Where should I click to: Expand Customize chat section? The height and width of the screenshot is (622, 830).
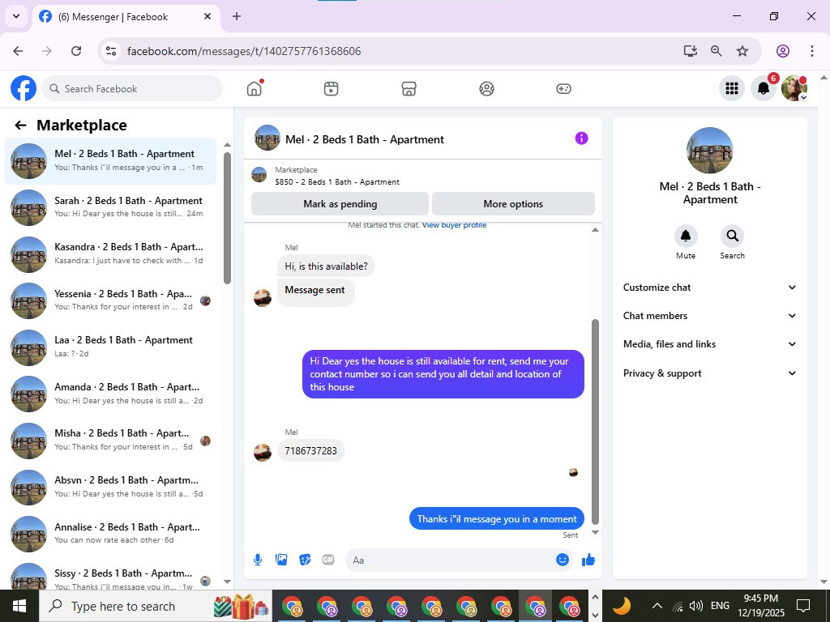(x=709, y=288)
